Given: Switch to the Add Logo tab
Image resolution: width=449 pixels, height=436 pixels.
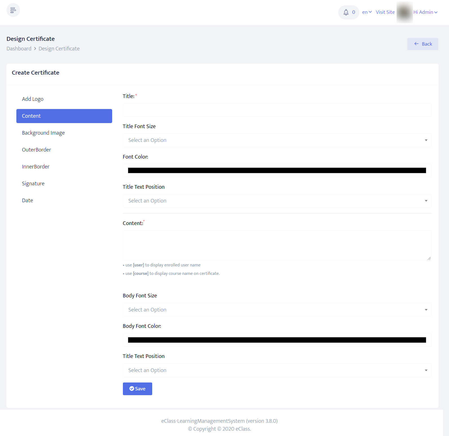Looking at the screenshot, I should coord(33,99).
